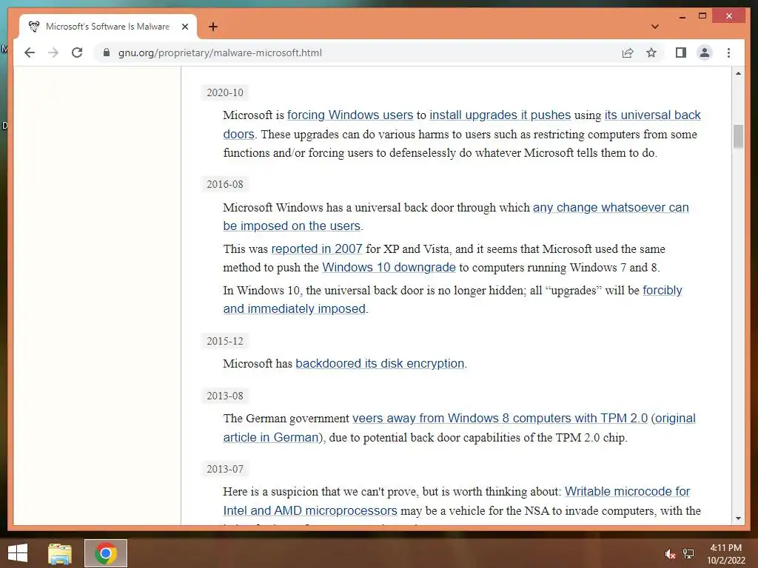Open File Explorer from the taskbar
758x568 pixels.
[60, 553]
